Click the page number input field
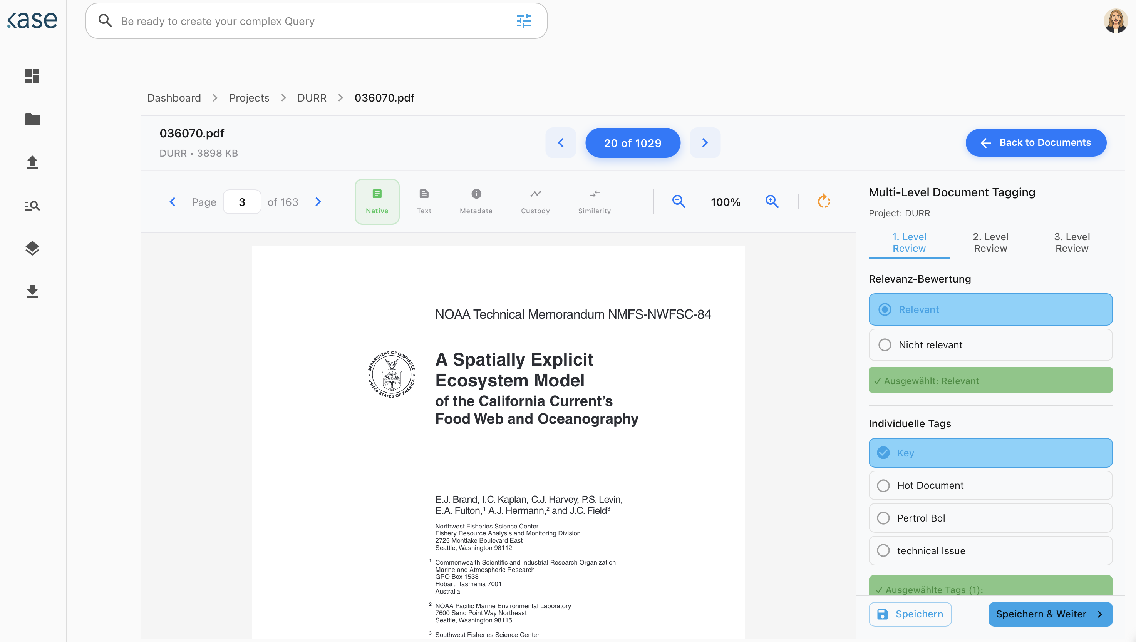1136x642 pixels. [242, 202]
